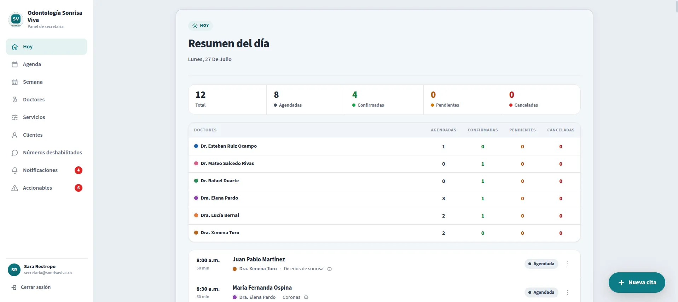Go to the Hoy section
Viewport: 678px width, 302px height.
point(46,47)
